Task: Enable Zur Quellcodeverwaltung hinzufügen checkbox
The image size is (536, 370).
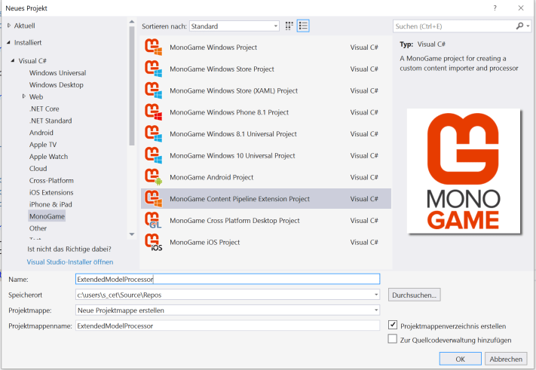Action: coord(393,339)
